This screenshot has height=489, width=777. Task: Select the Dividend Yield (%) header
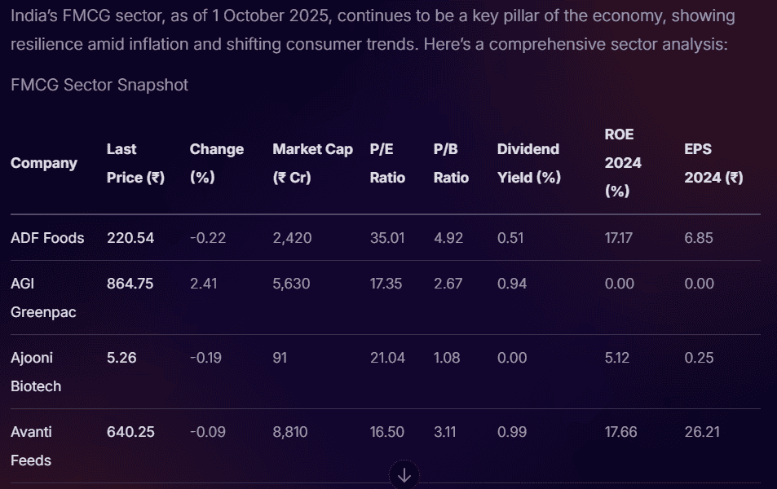(x=528, y=163)
